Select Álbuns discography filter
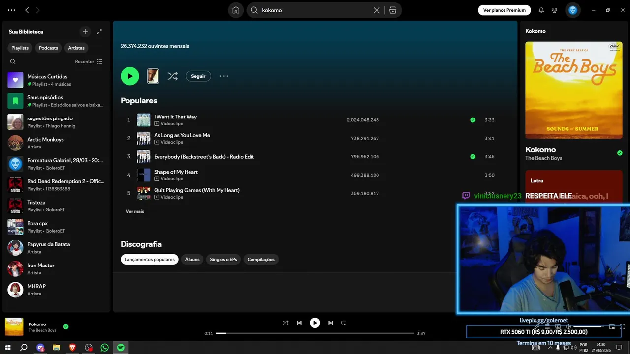Viewport: 630px width, 354px height. point(192,259)
